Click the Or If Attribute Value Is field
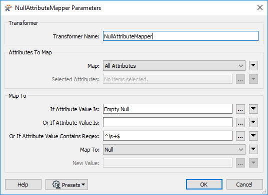This screenshot has width=268, height=195. pyautogui.click(x=167, y=122)
